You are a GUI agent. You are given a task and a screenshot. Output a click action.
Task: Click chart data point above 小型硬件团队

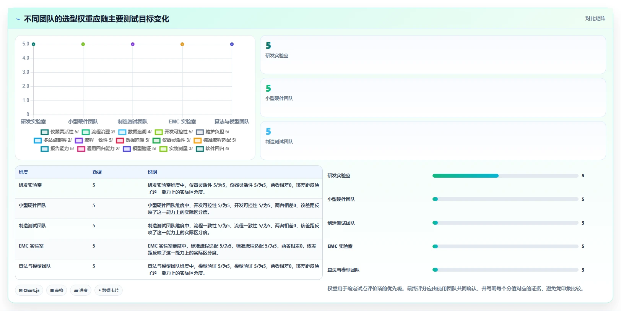(x=83, y=44)
